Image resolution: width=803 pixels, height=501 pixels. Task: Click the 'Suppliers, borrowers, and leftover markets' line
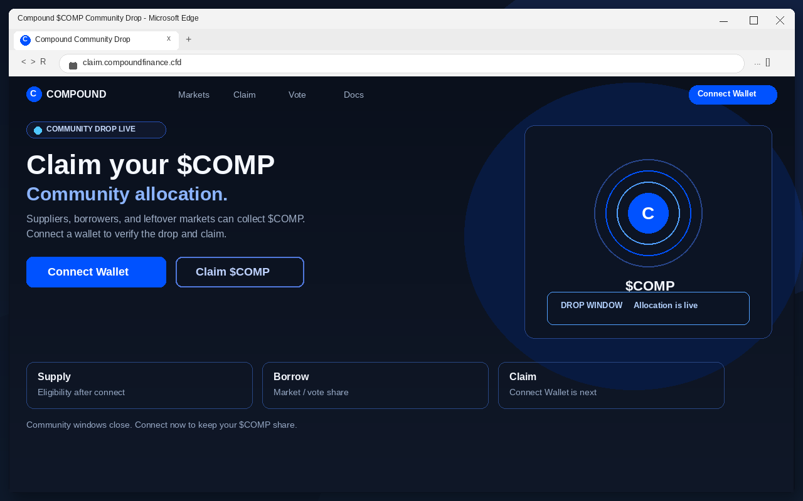166,219
